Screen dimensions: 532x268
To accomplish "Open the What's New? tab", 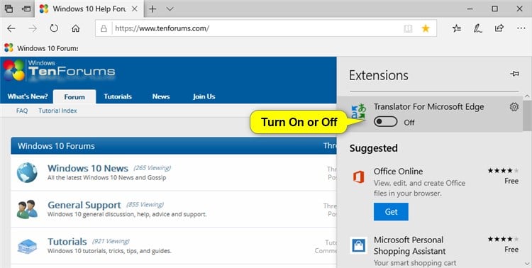I will (28, 96).
